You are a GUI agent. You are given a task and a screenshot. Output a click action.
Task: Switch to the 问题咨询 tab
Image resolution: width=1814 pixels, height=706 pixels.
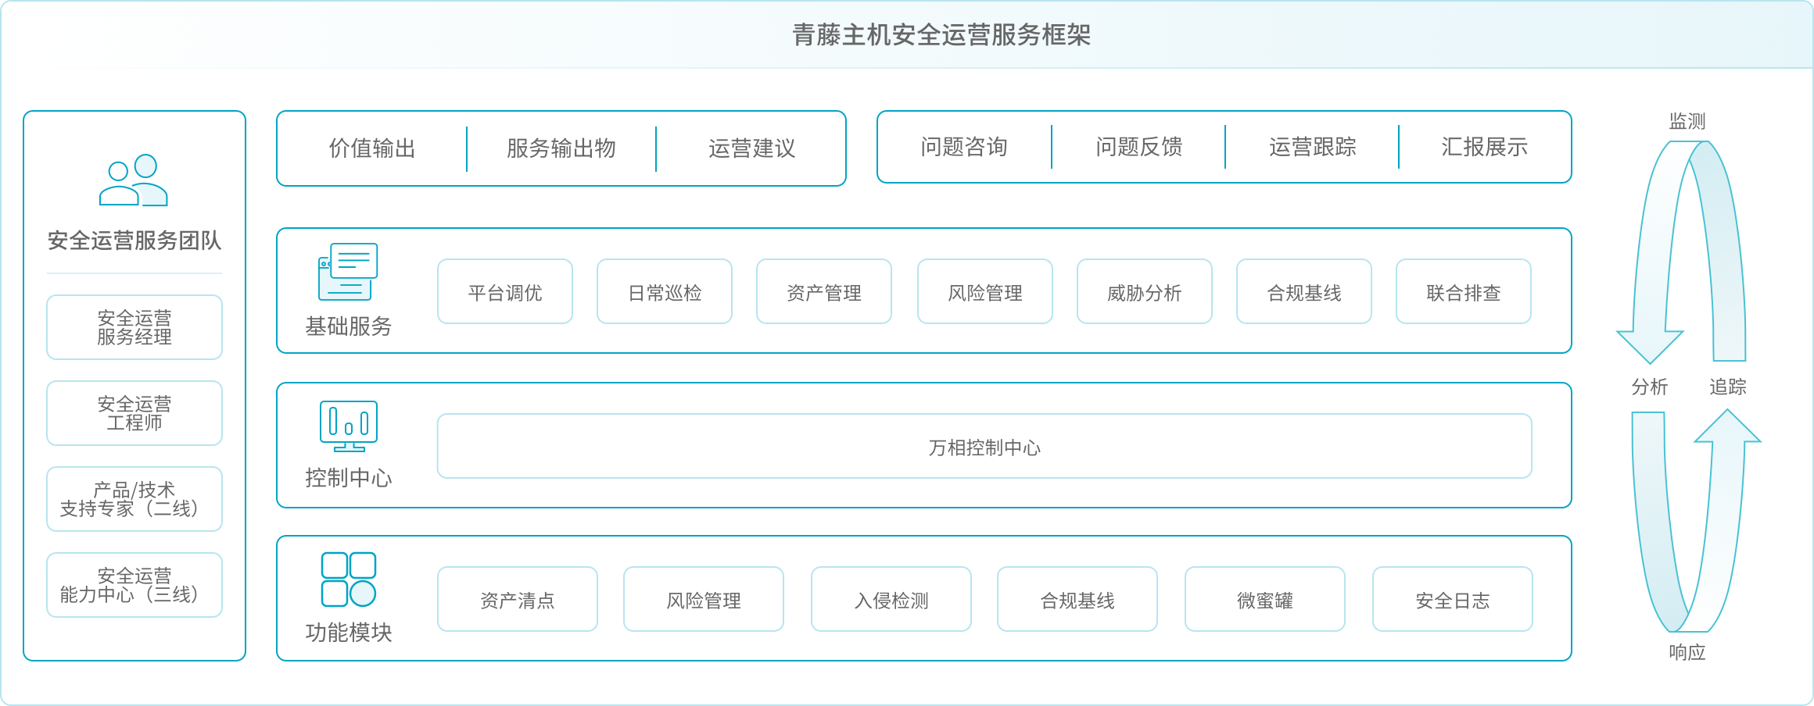(x=964, y=147)
